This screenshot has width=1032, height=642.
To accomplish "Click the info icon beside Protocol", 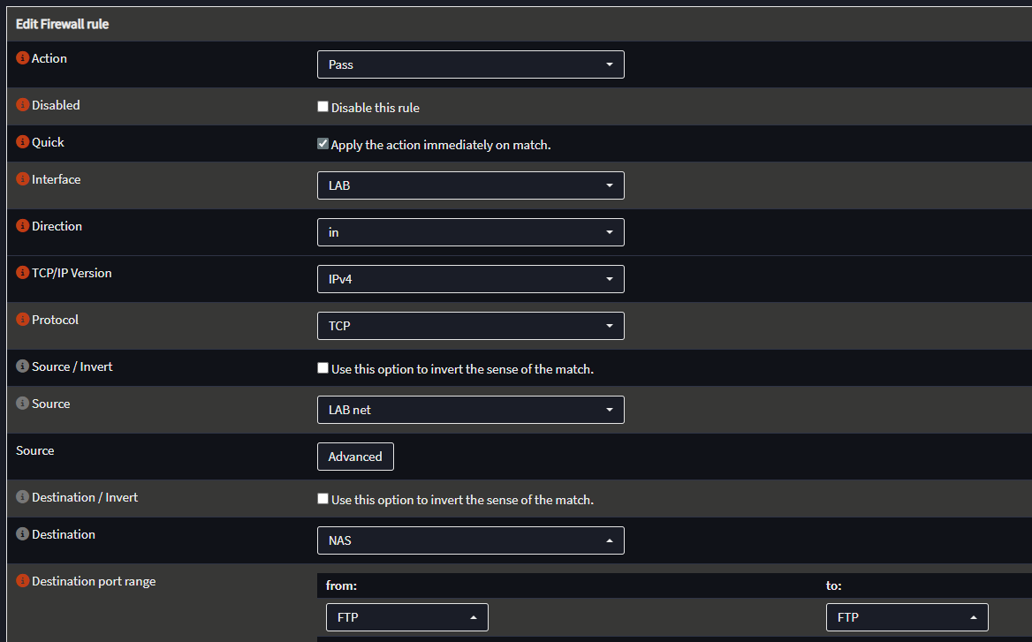I will (x=22, y=319).
